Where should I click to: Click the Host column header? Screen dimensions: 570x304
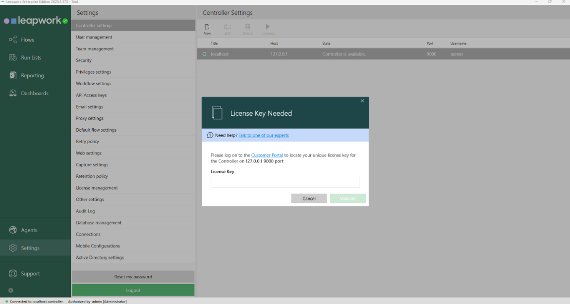274,43
